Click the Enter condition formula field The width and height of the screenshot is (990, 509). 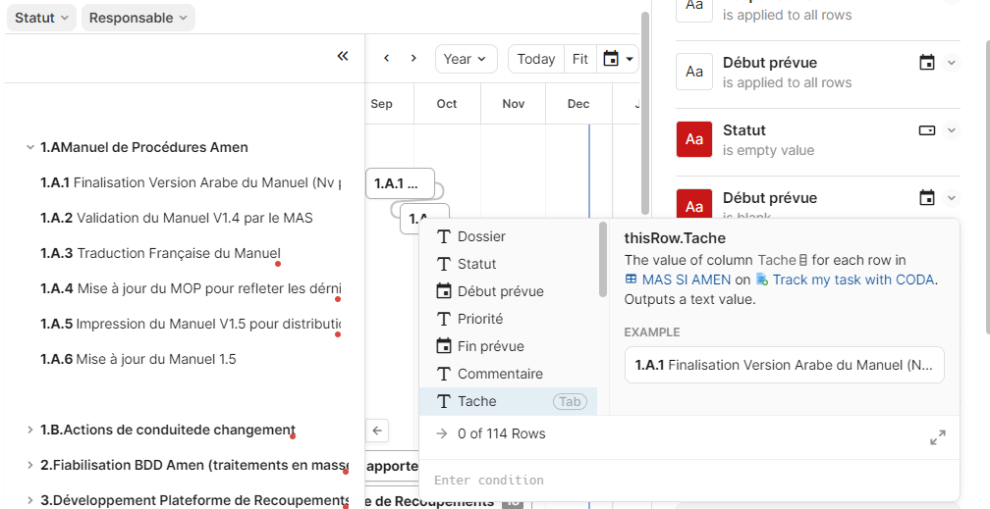689,480
